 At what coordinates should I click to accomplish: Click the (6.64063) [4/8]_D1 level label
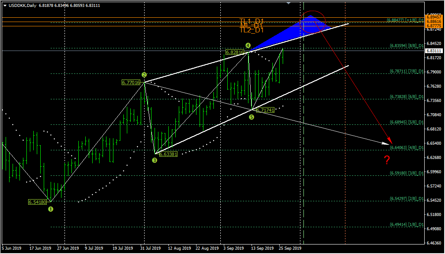[x=406, y=148]
